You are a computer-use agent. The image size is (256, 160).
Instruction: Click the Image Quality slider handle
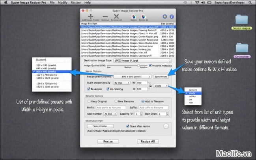138,65
